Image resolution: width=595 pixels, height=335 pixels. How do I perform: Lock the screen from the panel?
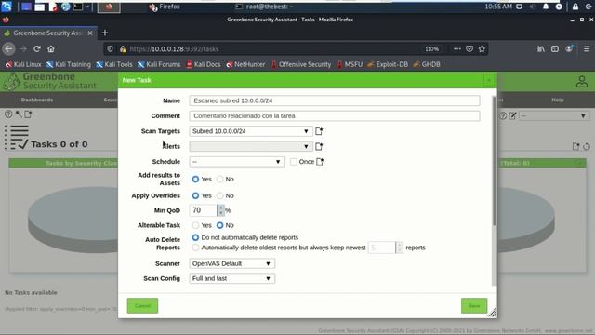pyautogui.click(x=575, y=7)
